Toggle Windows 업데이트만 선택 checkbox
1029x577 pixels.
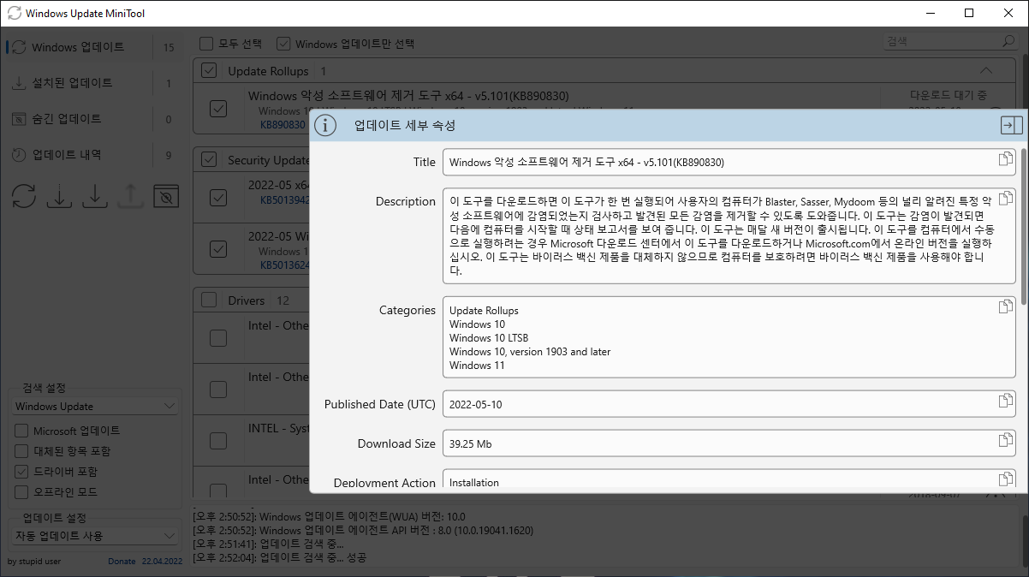pyautogui.click(x=283, y=44)
